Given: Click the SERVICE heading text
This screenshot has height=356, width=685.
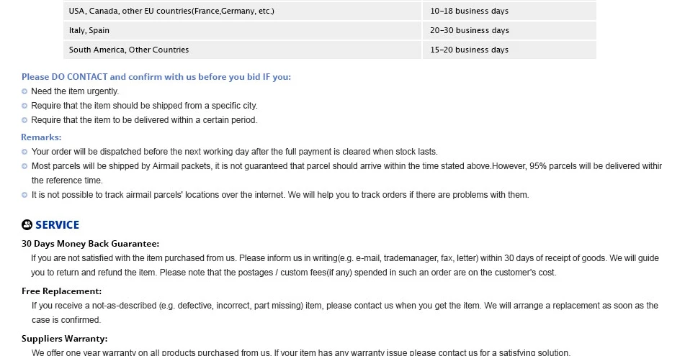Looking at the screenshot, I should [57, 225].
